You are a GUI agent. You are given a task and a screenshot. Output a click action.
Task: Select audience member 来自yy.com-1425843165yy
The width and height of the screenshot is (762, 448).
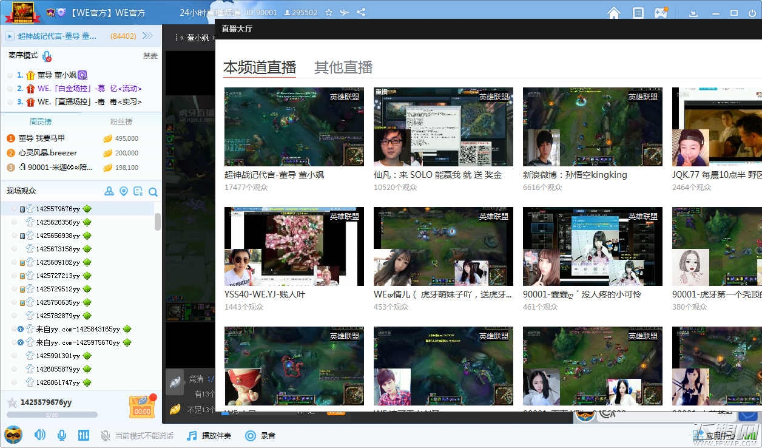77,329
